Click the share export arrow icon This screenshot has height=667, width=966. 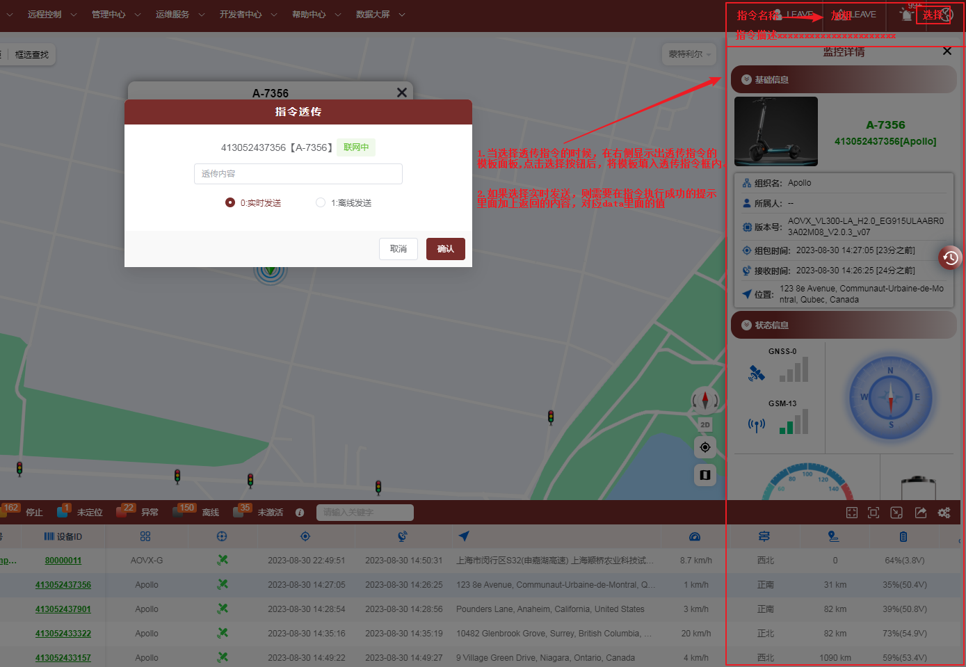click(920, 513)
